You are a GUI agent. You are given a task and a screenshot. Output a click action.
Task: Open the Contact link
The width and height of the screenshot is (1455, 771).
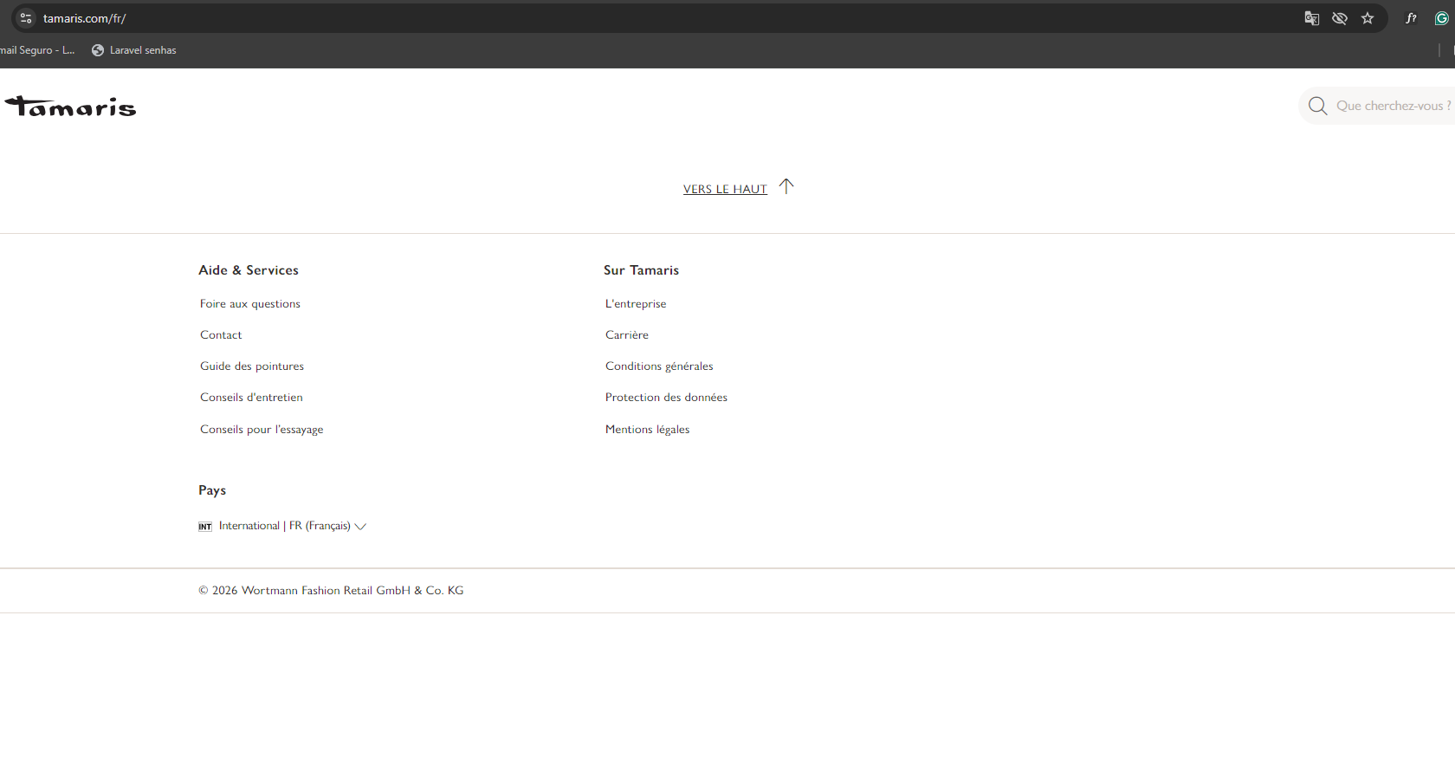coord(221,335)
